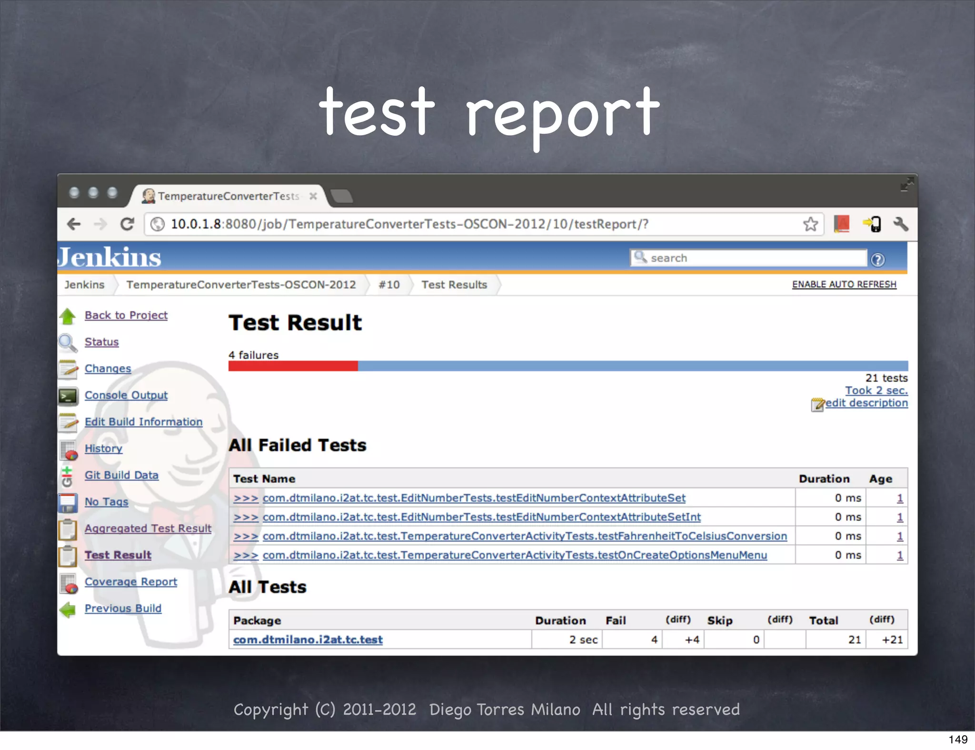The image size is (975, 750).
Task: Expand testFahrenheitToCelsiusConversion failure details arrows
Action: 246,536
